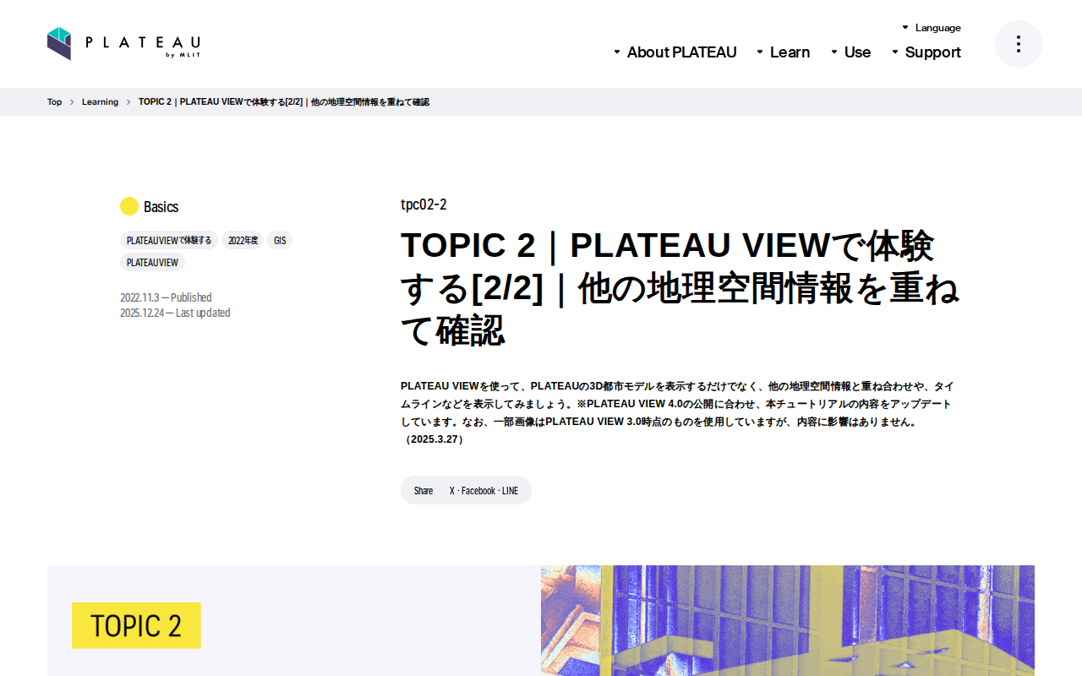The image size is (1082, 676).
Task: Click the yellow Basics category dot
Action: pos(129,206)
